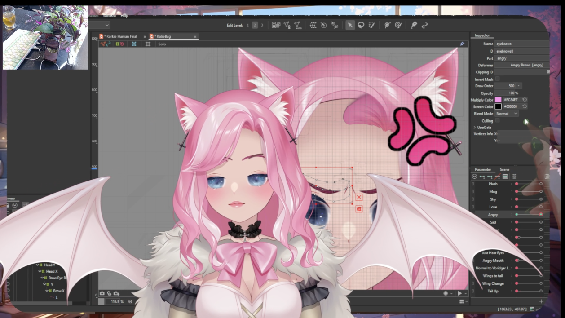Open the Blend Mode dropdown

pos(508,114)
